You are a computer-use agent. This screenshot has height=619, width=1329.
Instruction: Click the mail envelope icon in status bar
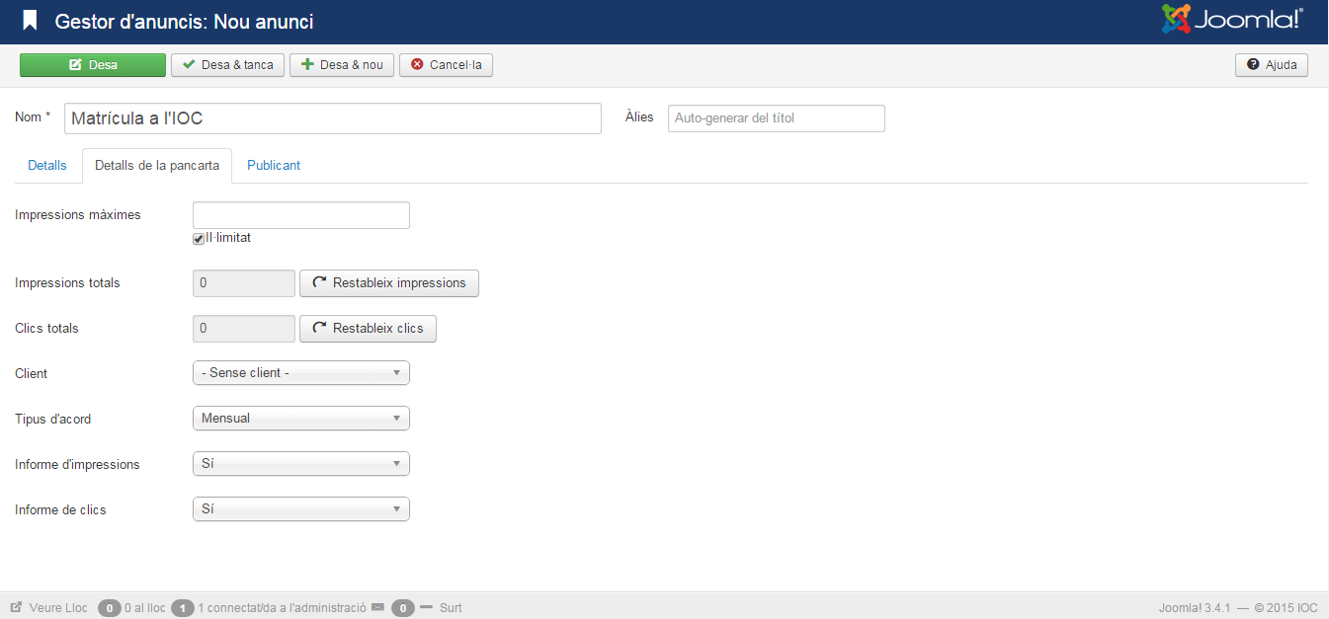[377, 607]
